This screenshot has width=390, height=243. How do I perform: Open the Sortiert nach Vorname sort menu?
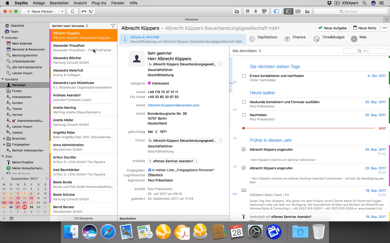[x=70, y=26]
